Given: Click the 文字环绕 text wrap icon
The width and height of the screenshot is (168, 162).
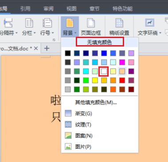Looking at the screenshot, I should [150, 23].
